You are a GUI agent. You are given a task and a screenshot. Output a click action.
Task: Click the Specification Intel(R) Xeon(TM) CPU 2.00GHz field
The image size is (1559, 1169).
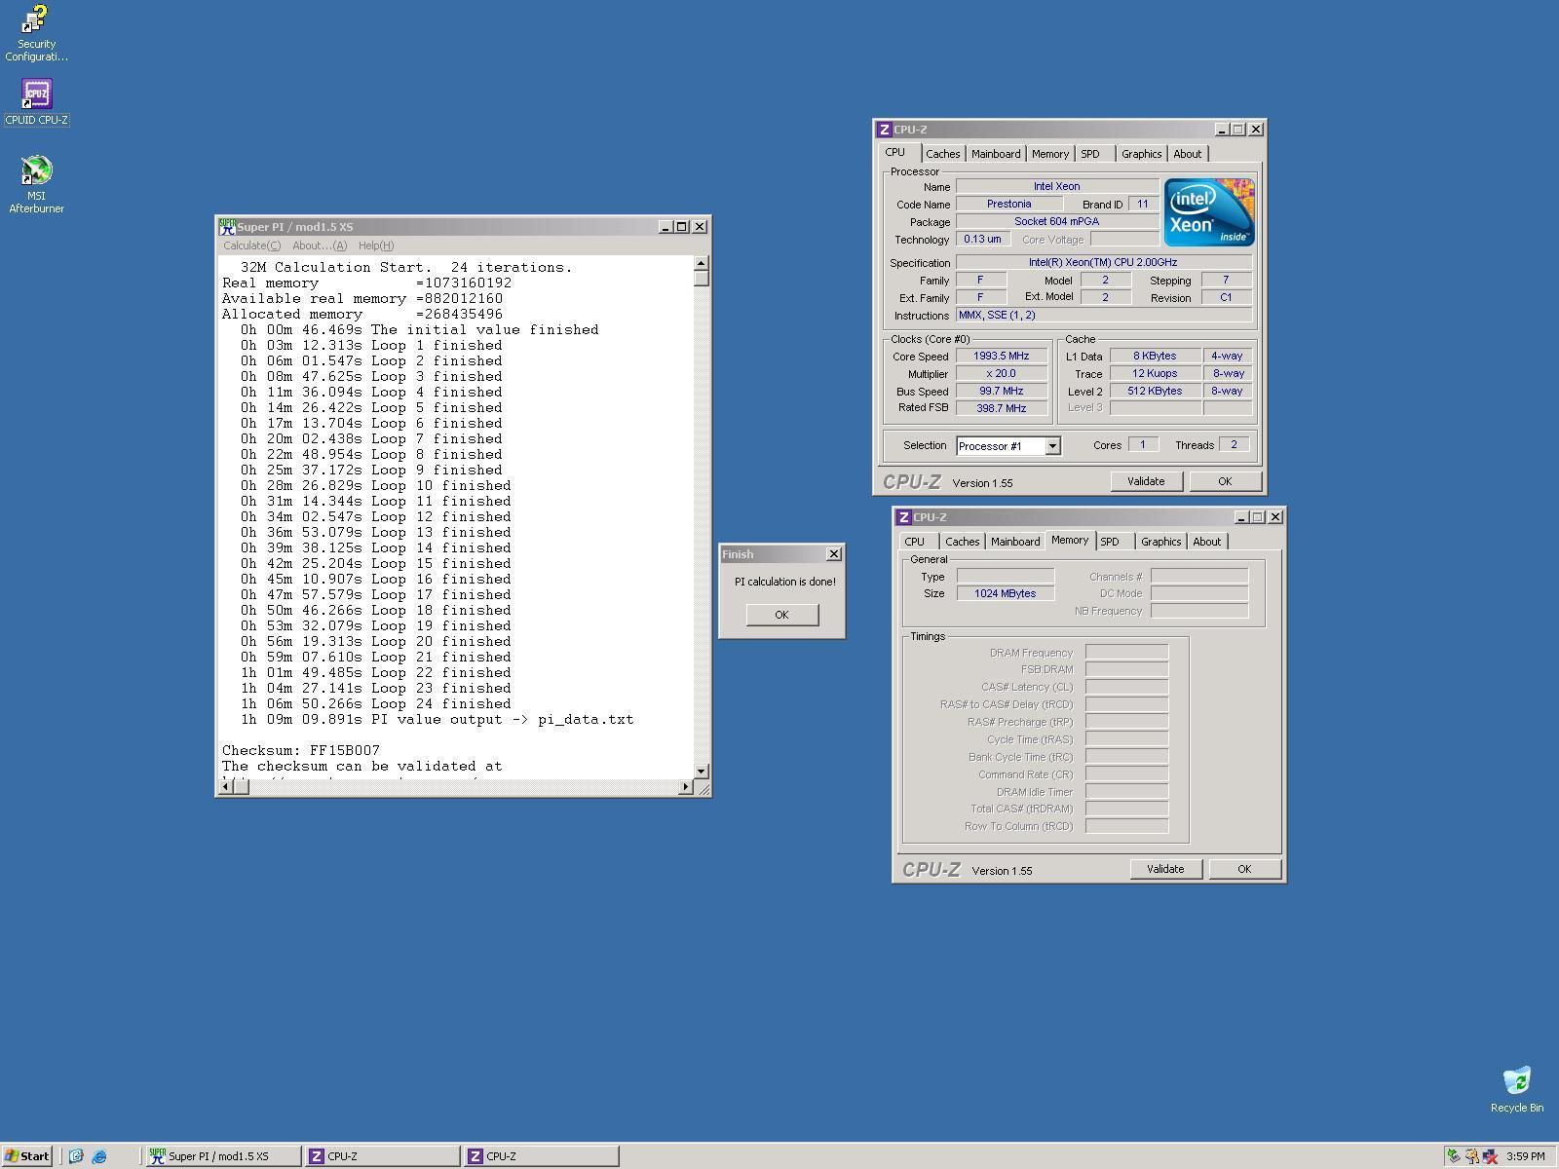coord(1103,262)
